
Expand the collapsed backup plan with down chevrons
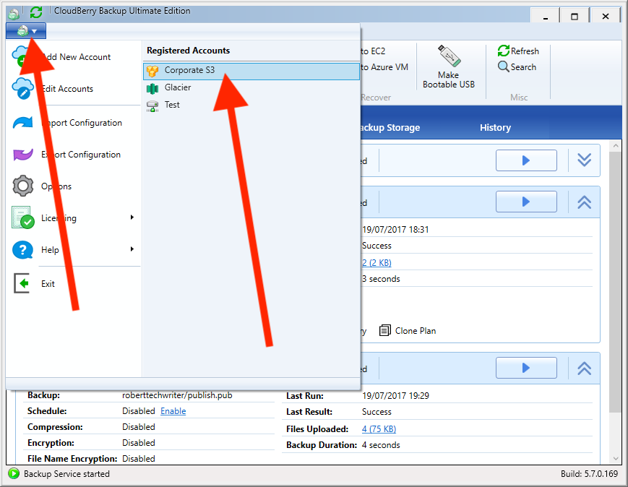(585, 160)
